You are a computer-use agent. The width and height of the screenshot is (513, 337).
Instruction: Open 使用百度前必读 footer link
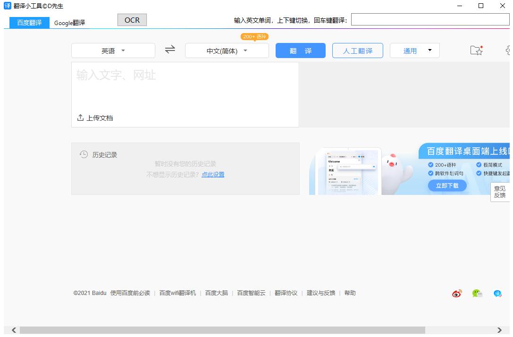[130, 293]
